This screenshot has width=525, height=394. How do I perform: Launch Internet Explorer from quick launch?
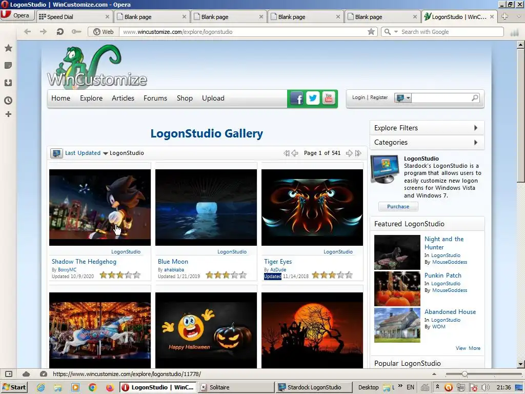pos(41,388)
